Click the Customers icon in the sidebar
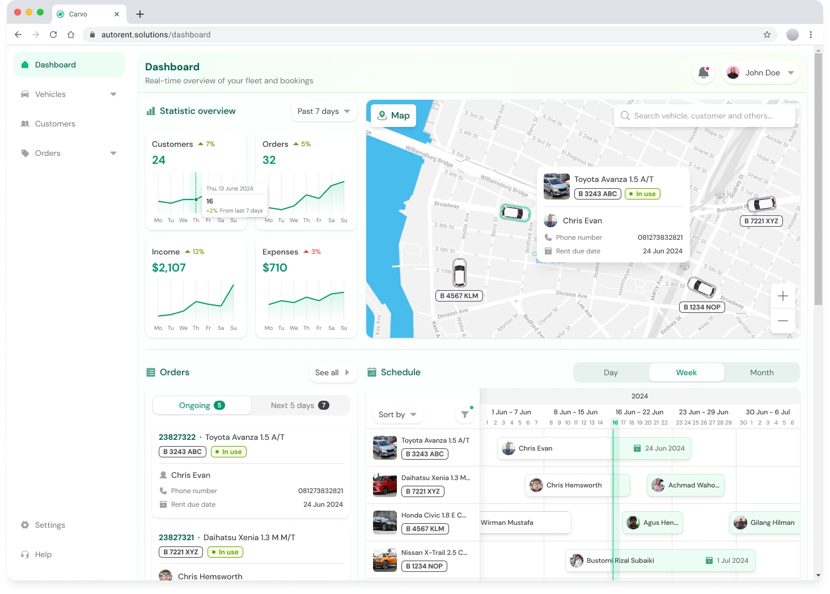The height and width of the screenshot is (594, 830). (25, 124)
